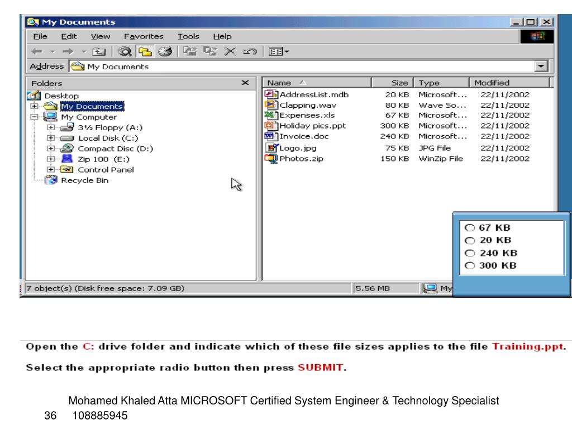The image size is (572, 429).
Task: Click the Back arrow toolbar button
Action: pos(37,51)
